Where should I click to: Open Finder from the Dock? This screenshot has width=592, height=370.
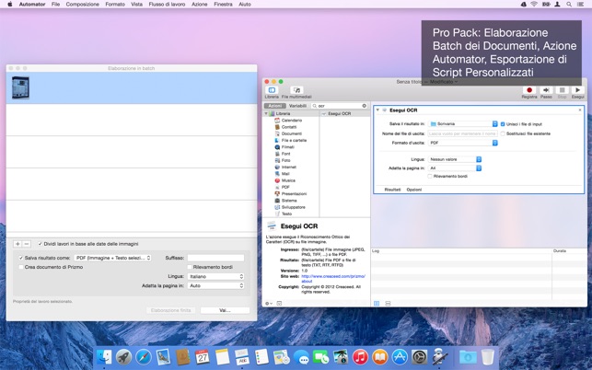point(104,357)
